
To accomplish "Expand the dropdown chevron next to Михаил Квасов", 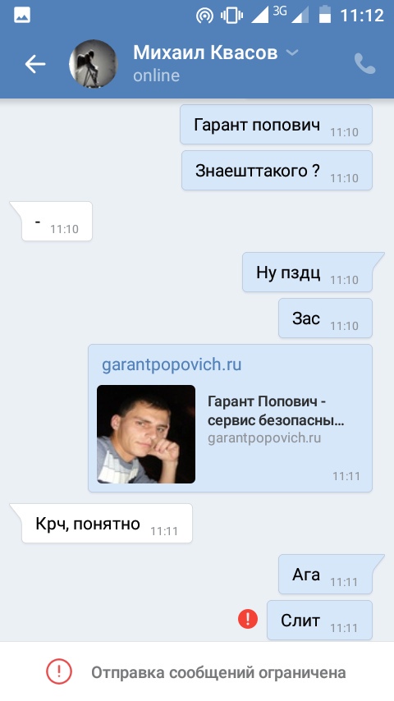I will 292,53.
